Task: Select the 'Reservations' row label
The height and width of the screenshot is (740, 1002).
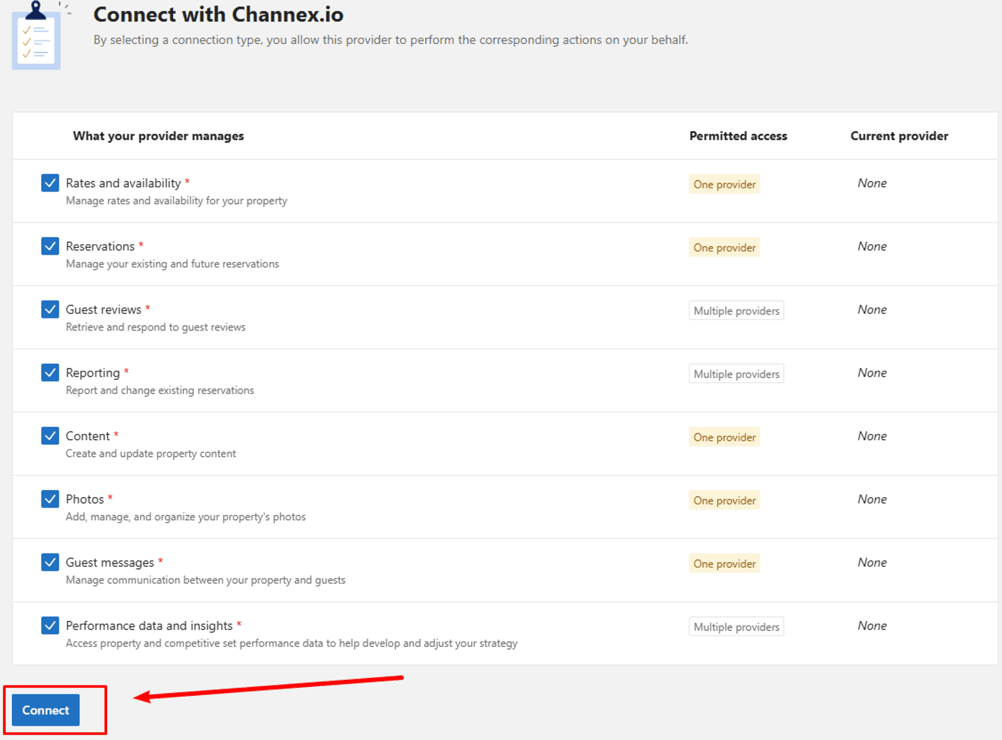Action: point(100,246)
